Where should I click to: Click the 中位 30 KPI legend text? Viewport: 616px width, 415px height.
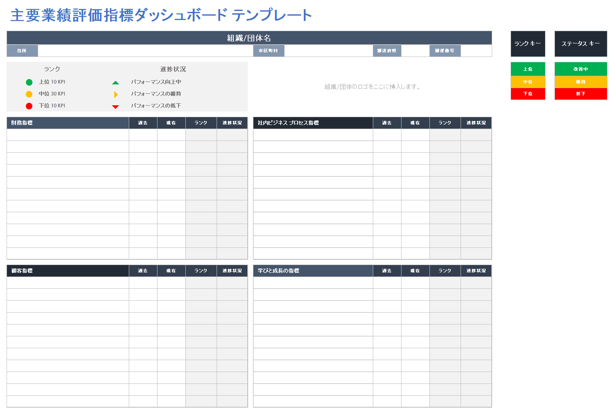[52, 94]
